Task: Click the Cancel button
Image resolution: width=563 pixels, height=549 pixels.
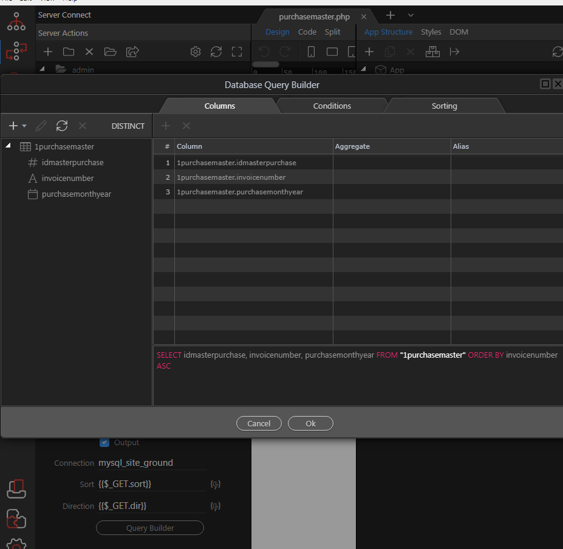Action: [259, 423]
